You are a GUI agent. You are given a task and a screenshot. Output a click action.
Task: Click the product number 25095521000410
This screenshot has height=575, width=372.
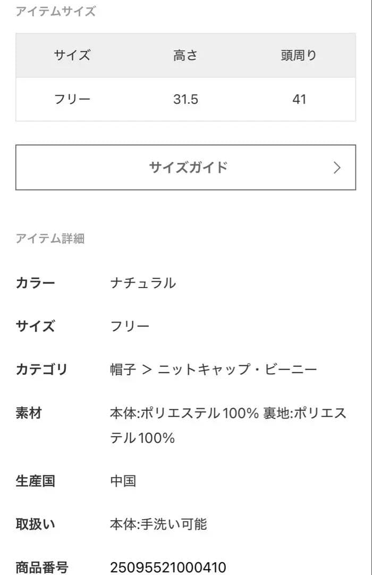168,567
